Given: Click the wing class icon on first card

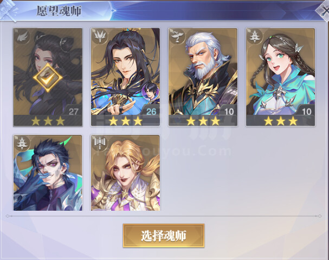Looking at the screenshot, I should 22,36.
